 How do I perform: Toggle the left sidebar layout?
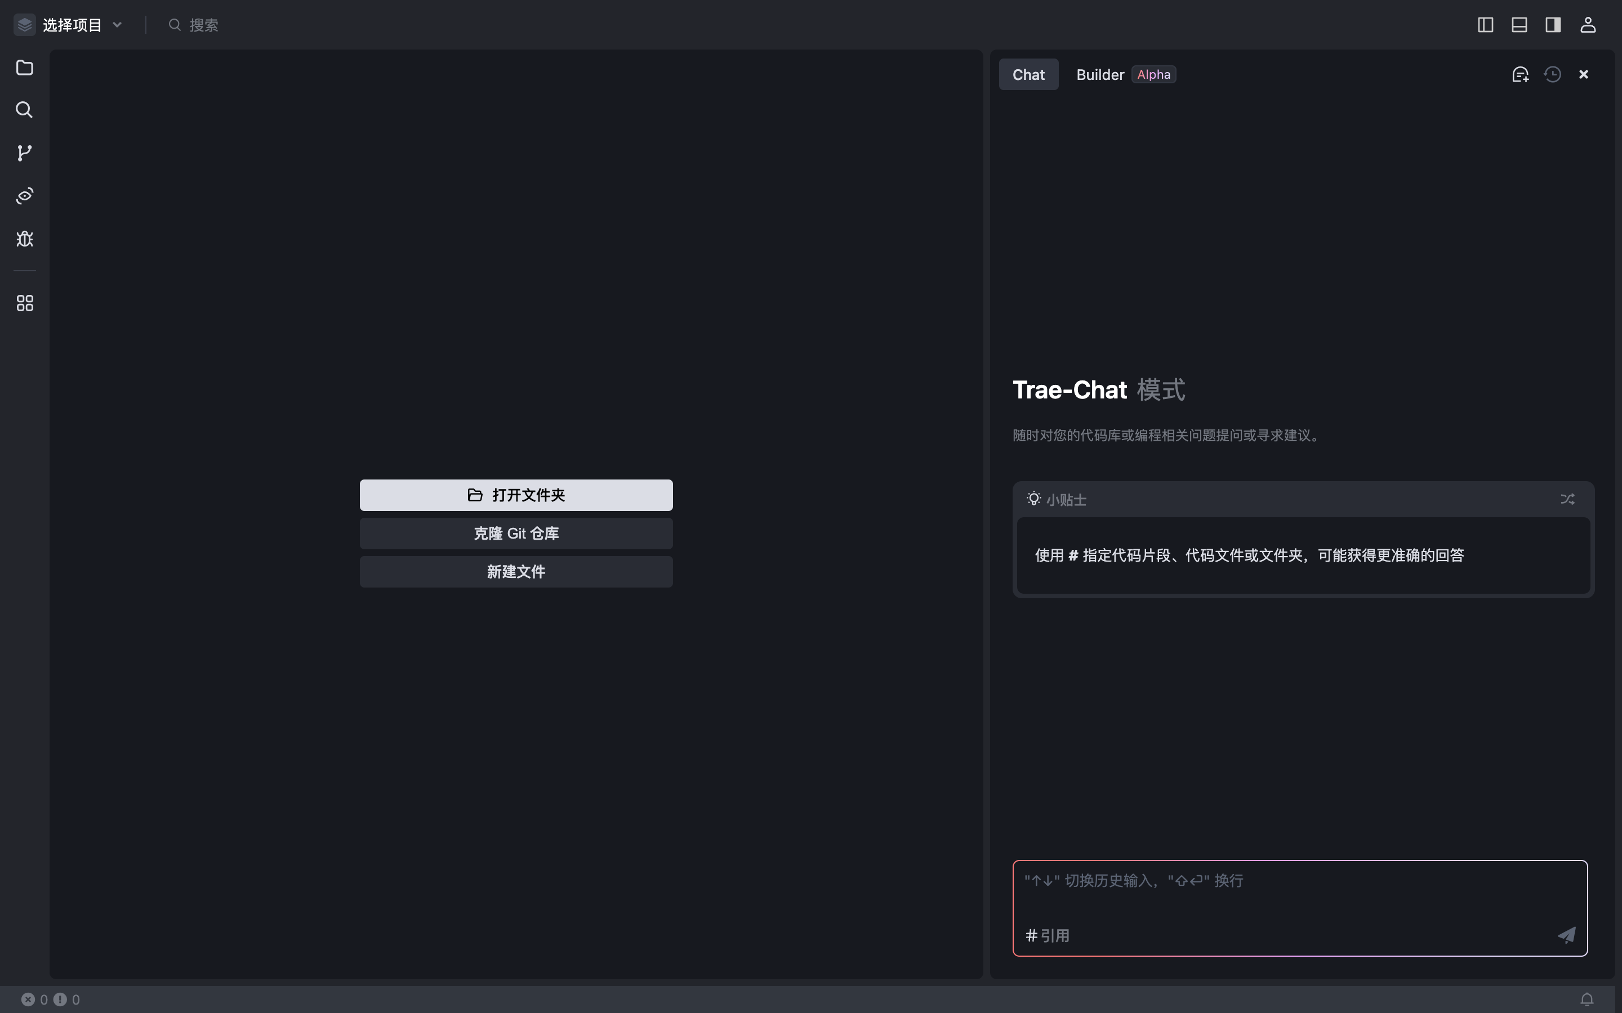click(1485, 25)
